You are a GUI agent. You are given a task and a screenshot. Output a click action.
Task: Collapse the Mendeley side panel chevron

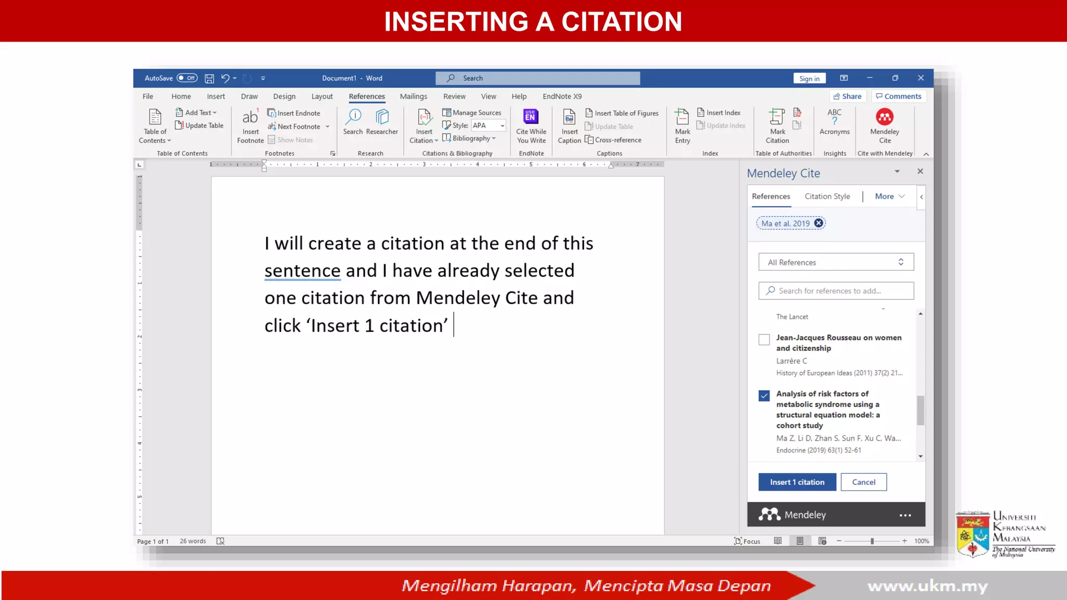click(x=921, y=197)
